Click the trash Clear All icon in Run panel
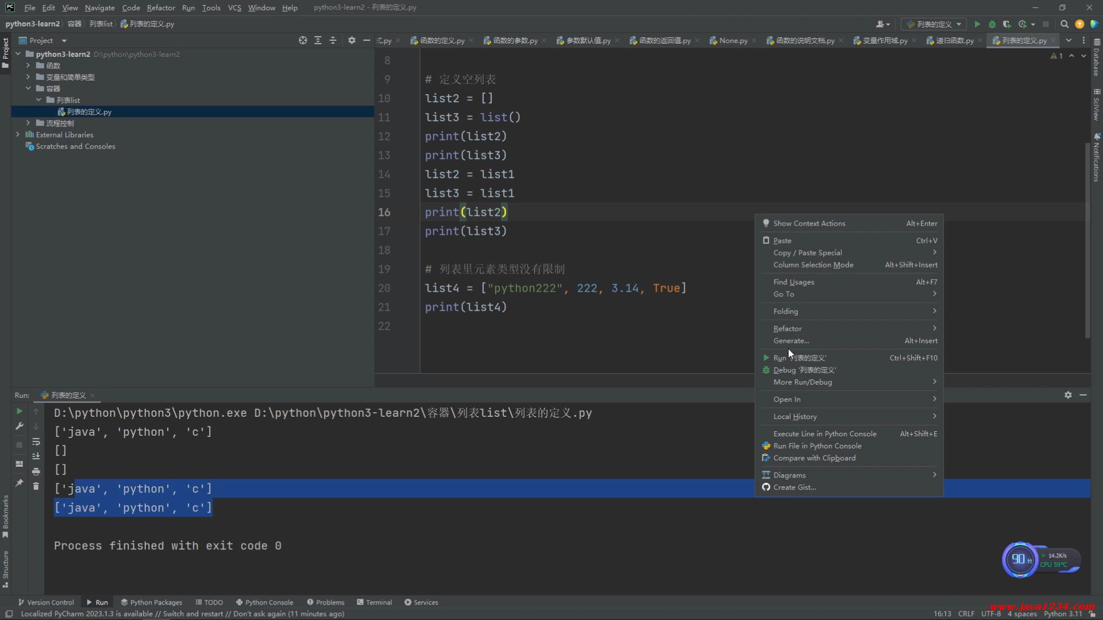Screen dimensions: 1103x620 coord(36,486)
